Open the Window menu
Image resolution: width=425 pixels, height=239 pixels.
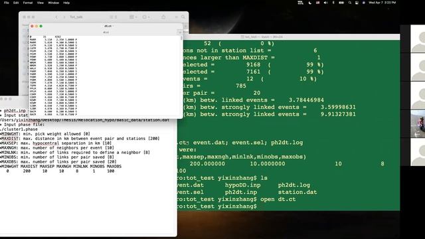click(x=53, y=3)
